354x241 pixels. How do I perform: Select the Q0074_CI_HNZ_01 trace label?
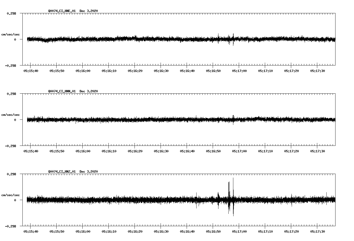(62, 172)
